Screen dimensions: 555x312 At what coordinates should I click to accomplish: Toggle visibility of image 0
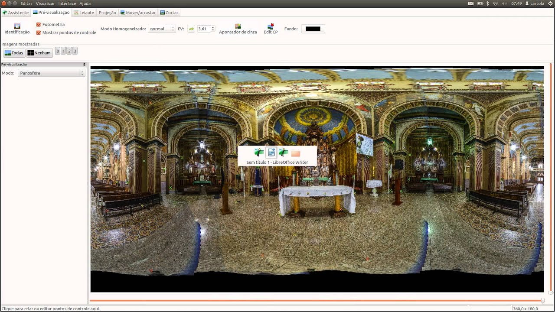tap(58, 51)
